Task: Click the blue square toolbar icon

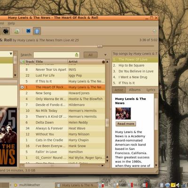Action: [x=28, y=31]
